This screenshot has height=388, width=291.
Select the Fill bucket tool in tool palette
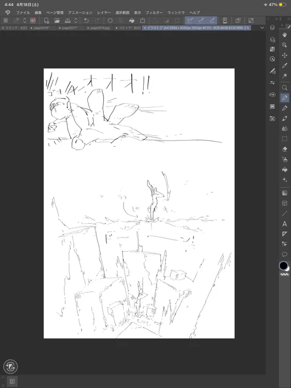click(285, 169)
